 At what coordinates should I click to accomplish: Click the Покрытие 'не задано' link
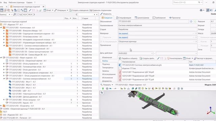click(x=123, y=37)
